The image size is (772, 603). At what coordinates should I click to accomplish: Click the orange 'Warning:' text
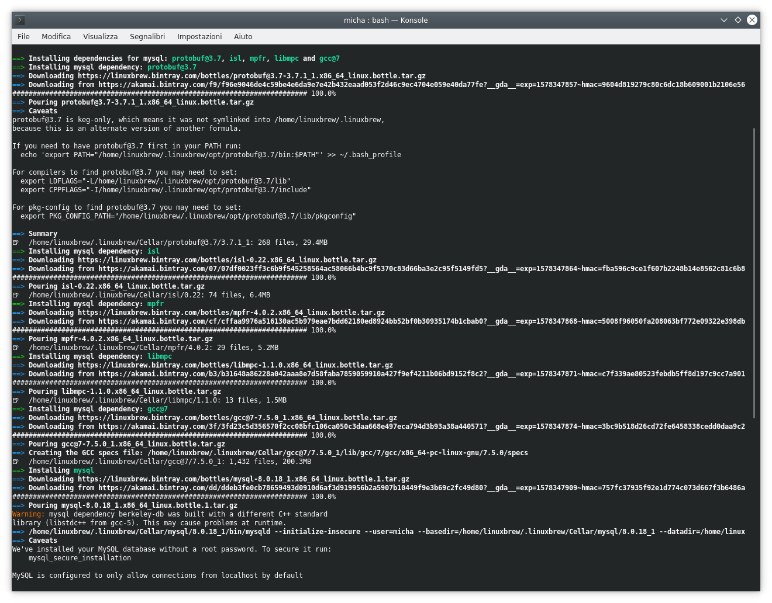[x=28, y=514]
